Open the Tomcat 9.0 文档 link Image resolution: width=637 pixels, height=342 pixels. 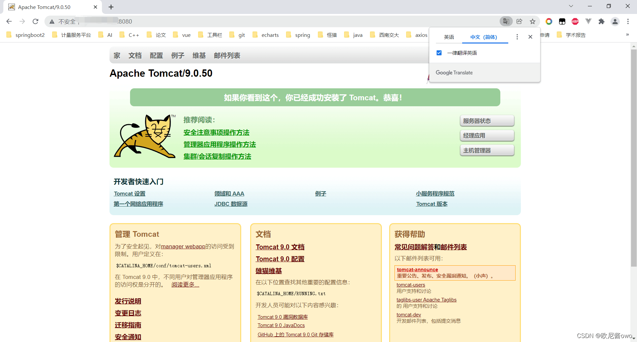point(280,247)
